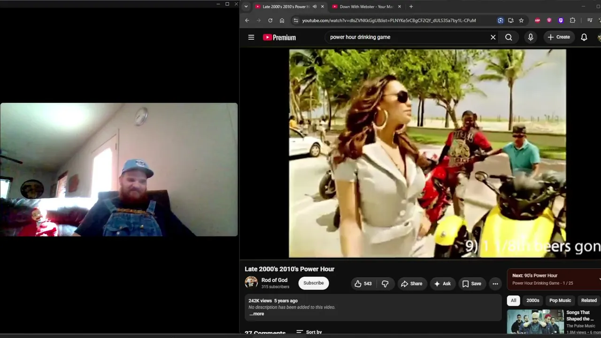This screenshot has height=338, width=601.
Task: Click Power Hour Drinking Game - 1 / 25 text
Action: (542, 283)
